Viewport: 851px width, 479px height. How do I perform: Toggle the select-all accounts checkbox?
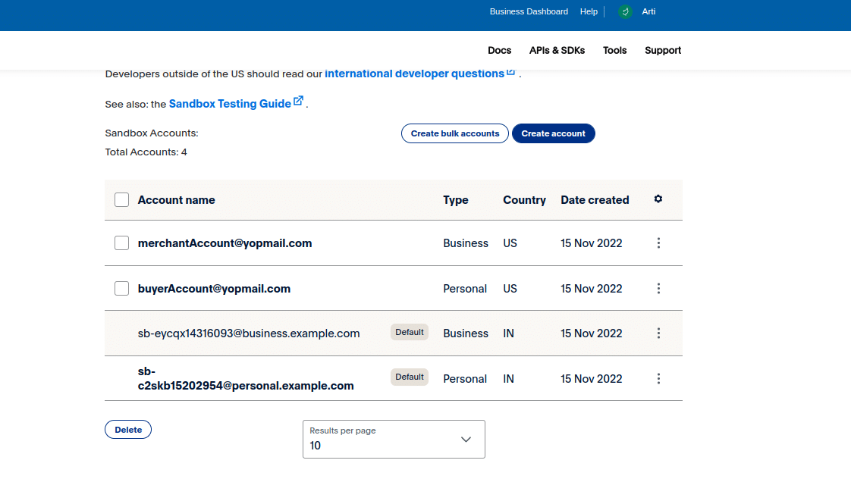[x=121, y=200]
